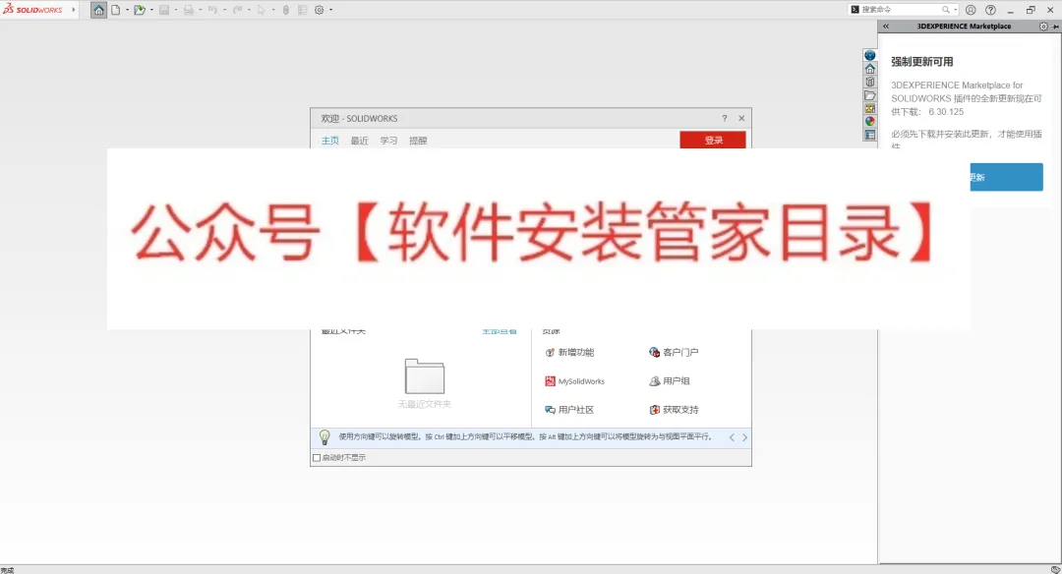Open the Options gear dropdown arrow
Viewport: 1062px width, 574px height.
(x=330, y=10)
